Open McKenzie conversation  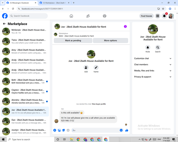(25, 31)
